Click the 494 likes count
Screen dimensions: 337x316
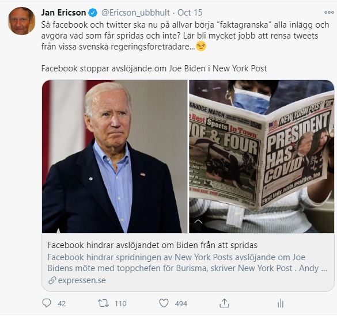click(x=181, y=303)
